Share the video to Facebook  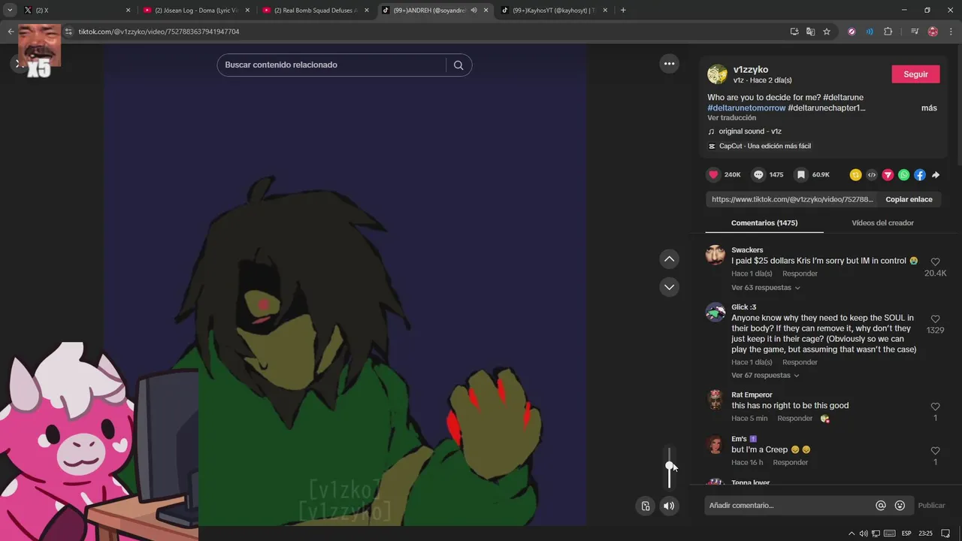920,175
